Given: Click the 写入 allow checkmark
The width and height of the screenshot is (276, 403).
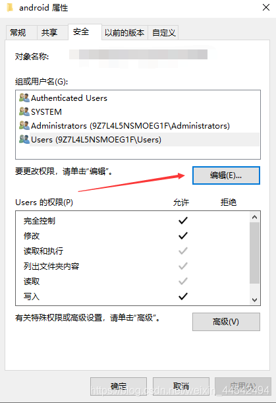Looking at the screenshot, I should click(183, 296).
